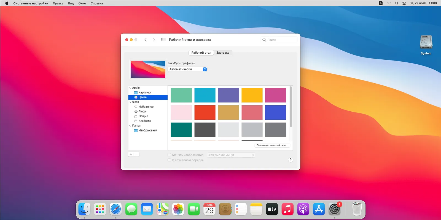Add folder with plus button
The image size is (441, 220).
click(131, 154)
